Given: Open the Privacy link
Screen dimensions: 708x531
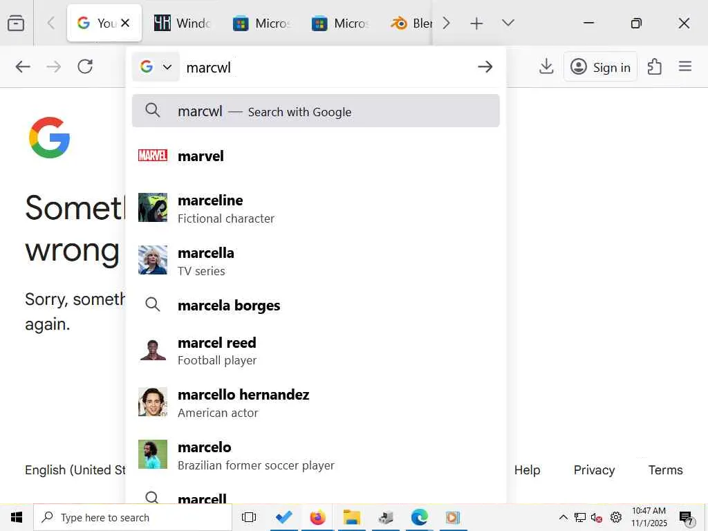Looking at the screenshot, I should click(x=594, y=470).
